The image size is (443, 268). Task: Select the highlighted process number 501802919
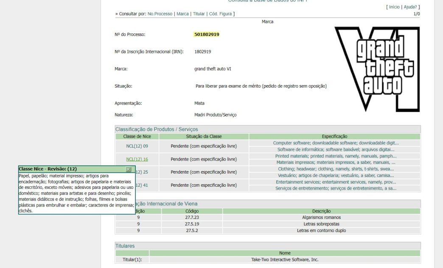pos(207,34)
